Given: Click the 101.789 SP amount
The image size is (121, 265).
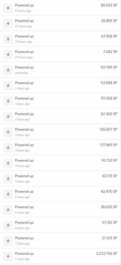Looking at the screenshot, I should point(108,67).
